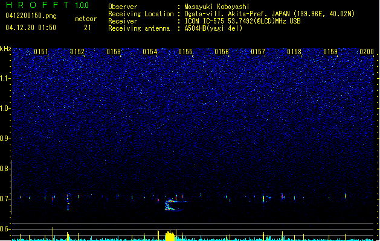This screenshot has width=380, height=241.
Task: Click the 0200 time marker
Action: click(367, 52)
